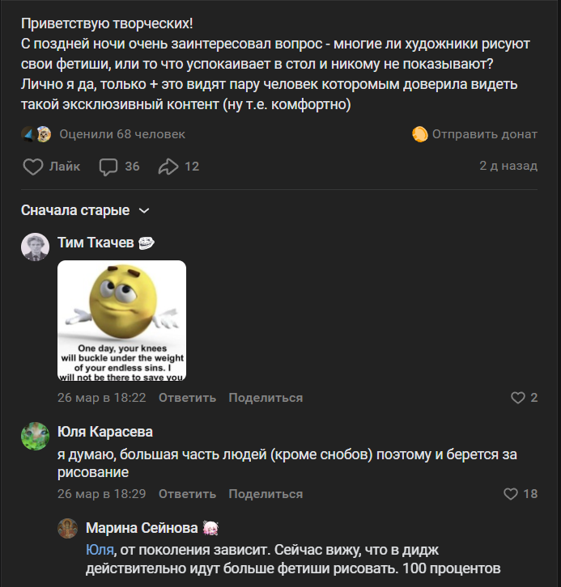The width and height of the screenshot is (561, 587).
Task: Click the 'Юля' mention in the reply
Action: 99,549
